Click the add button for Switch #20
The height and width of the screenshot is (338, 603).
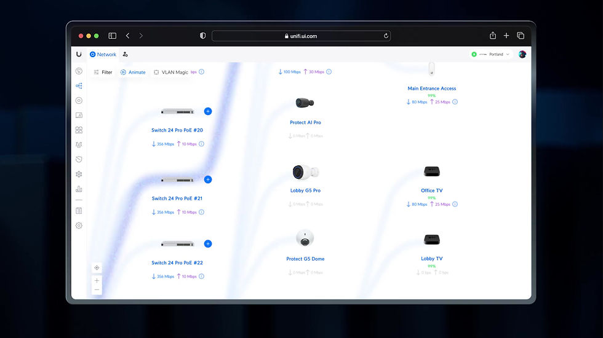[208, 111]
